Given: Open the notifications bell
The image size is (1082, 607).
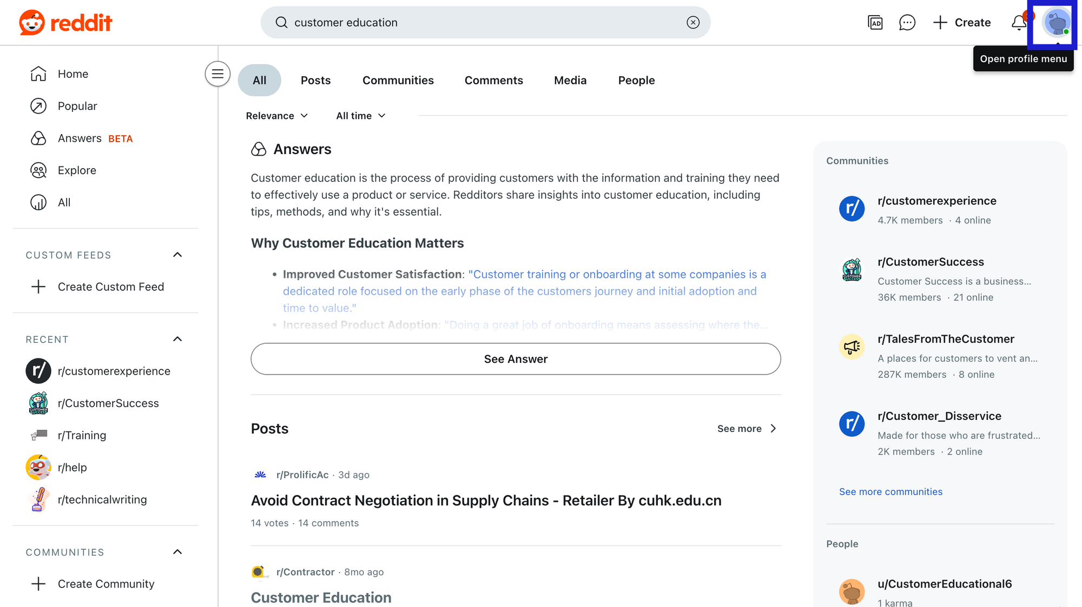Looking at the screenshot, I should (x=1019, y=23).
